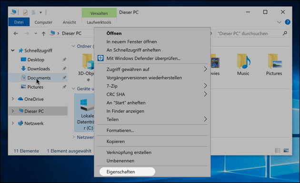The image size is (300, 183).
Task: Open the help question mark icon
Action: coord(287,22)
